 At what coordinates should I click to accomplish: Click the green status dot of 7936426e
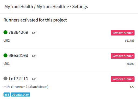tap(5, 32)
